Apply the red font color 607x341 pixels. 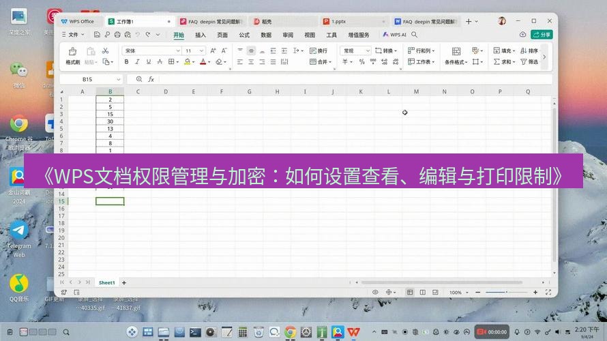[x=203, y=61]
